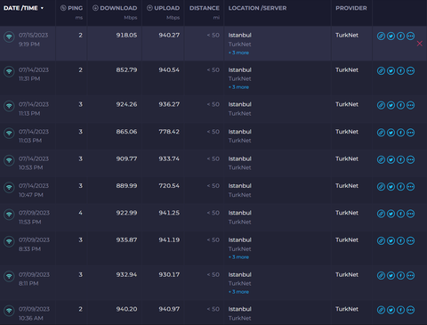Viewport: 427px width, 325px height.
Task: Click Location/Server column header
Action: [257, 8]
